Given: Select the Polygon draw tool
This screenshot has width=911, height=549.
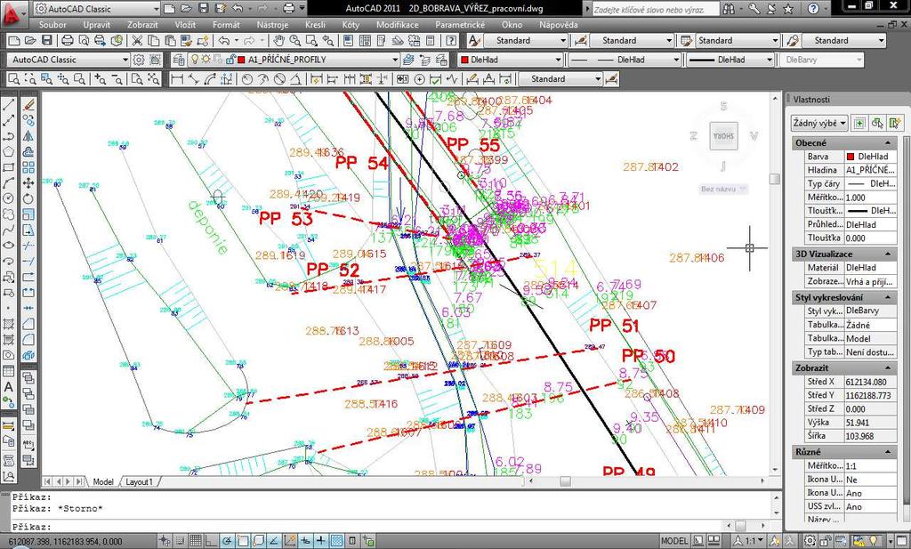Looking at the screenshot, I should [8, 151].
